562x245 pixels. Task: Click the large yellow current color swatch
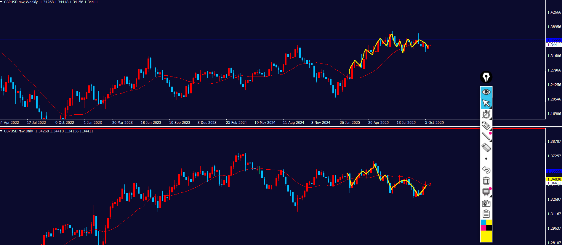tap(486, 236)
